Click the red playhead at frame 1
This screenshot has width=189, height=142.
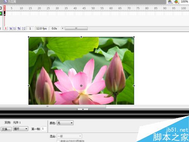click(5, 8)
